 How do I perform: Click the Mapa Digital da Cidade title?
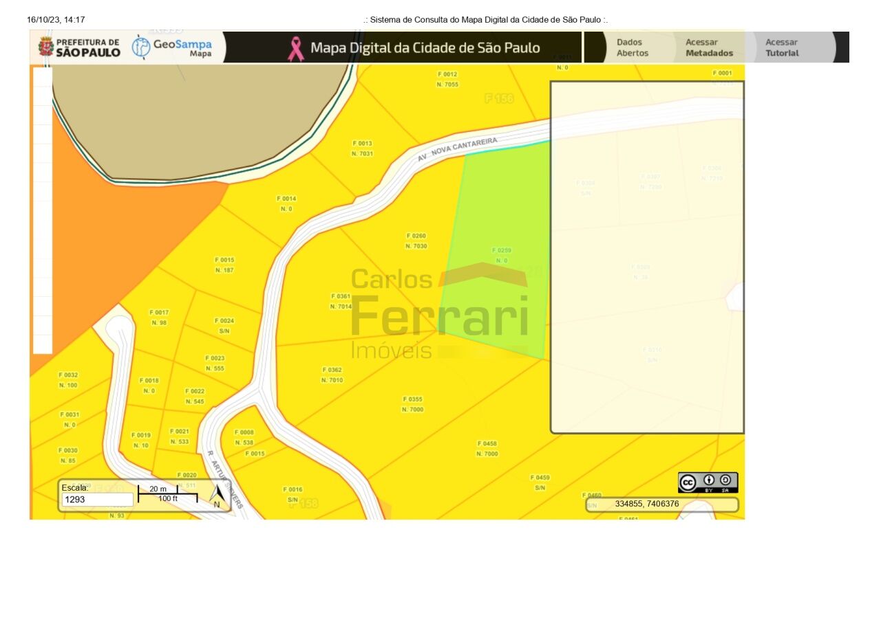(x=425, y=48)
